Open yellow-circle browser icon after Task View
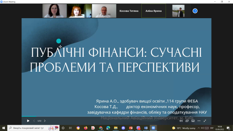This screenshot has height=131, width=233. [78, 128]
